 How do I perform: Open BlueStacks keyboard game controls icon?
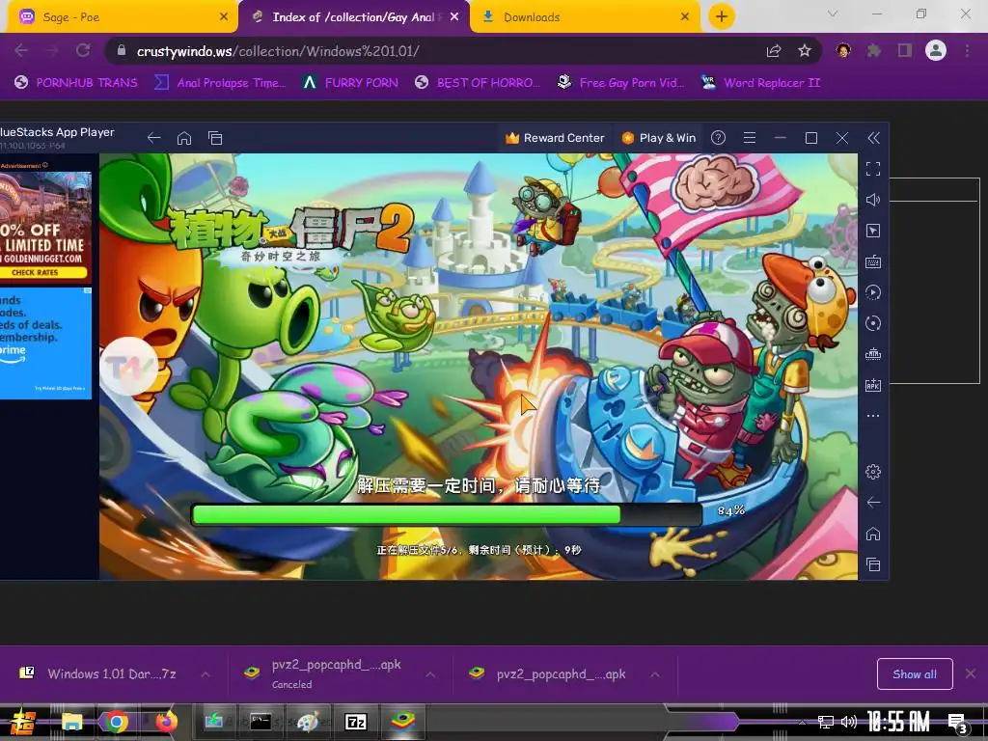(872, 261)
